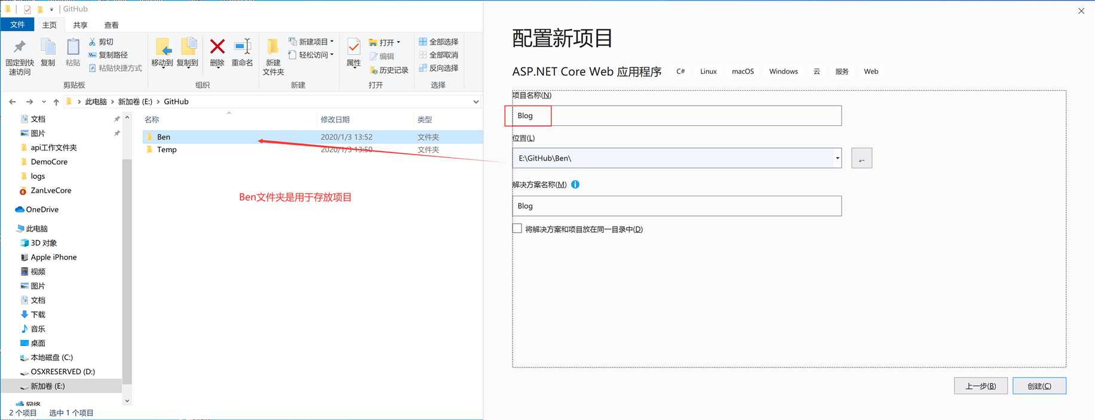Close the configure new project dialog
This screenshot has width=1095, height=420.
pos(1081,11)
